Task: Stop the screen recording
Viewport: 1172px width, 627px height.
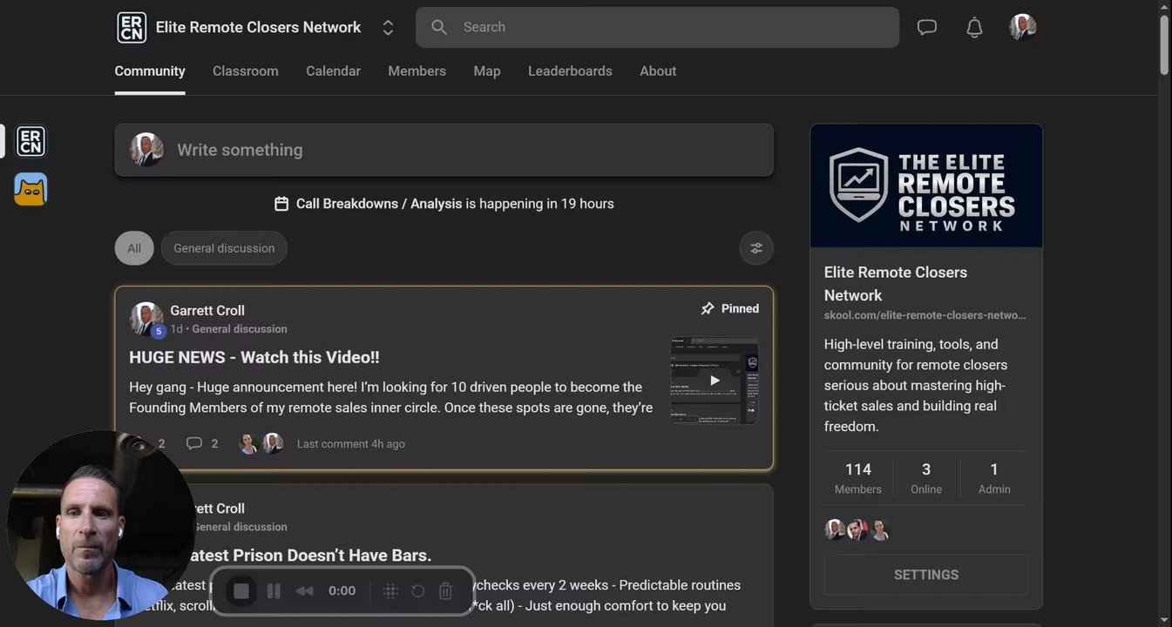Action: [x=241, y=591]
